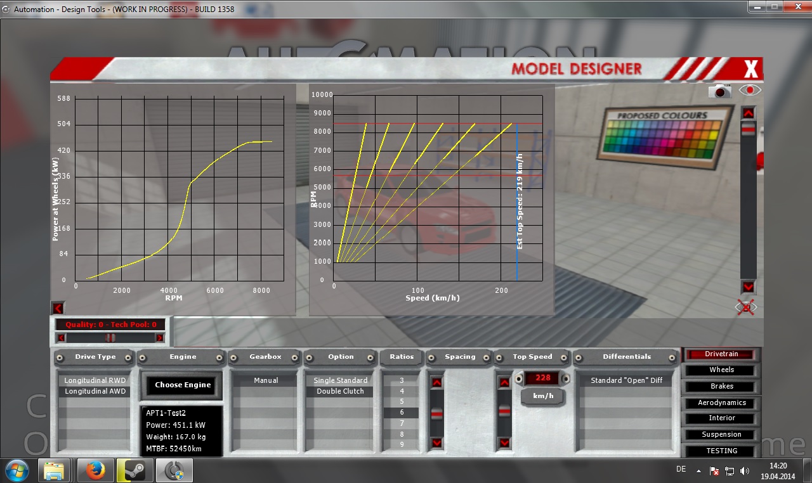Select the Standard "Open" Diff differential
The height and width of the screenshot is (483, 812).
[x=626, y=380]
